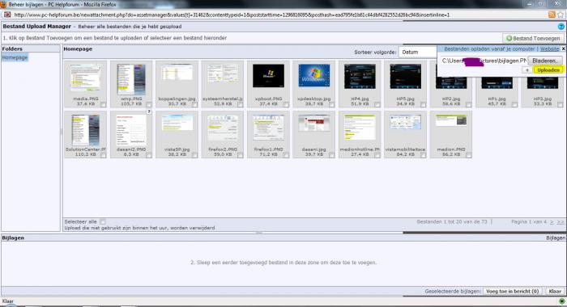Bookmark page with the star icon
This screenshot has height=307, width=567.
561,15
